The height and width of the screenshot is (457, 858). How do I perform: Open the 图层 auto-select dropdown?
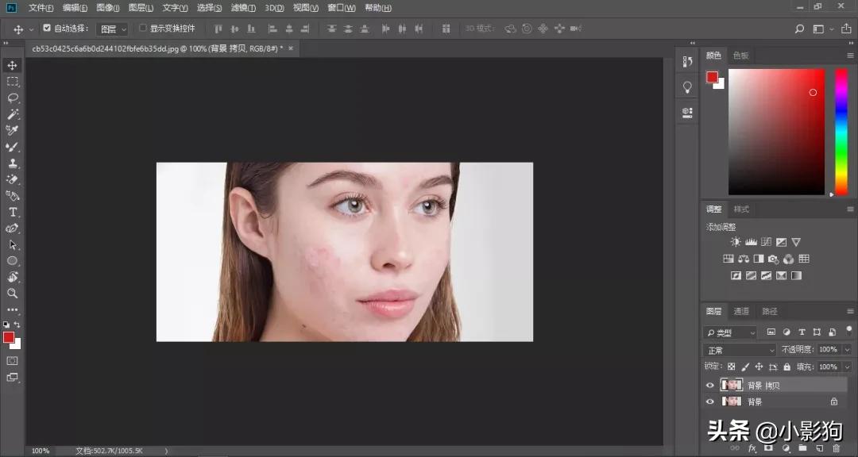112,29
